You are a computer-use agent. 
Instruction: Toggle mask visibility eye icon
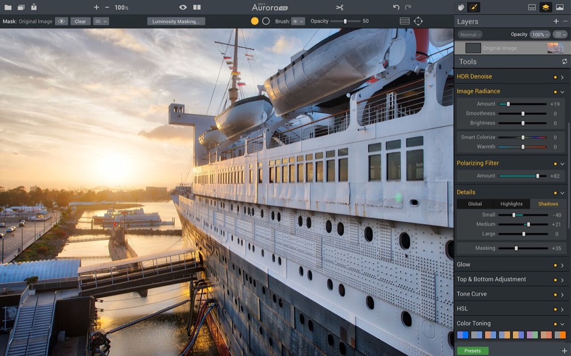pos(61,21)
